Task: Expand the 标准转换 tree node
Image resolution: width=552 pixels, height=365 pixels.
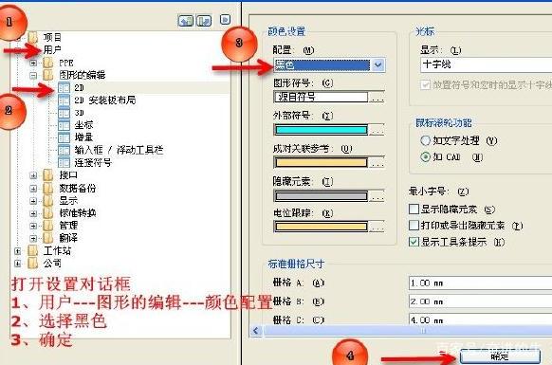Action: [x=33, y=213]
